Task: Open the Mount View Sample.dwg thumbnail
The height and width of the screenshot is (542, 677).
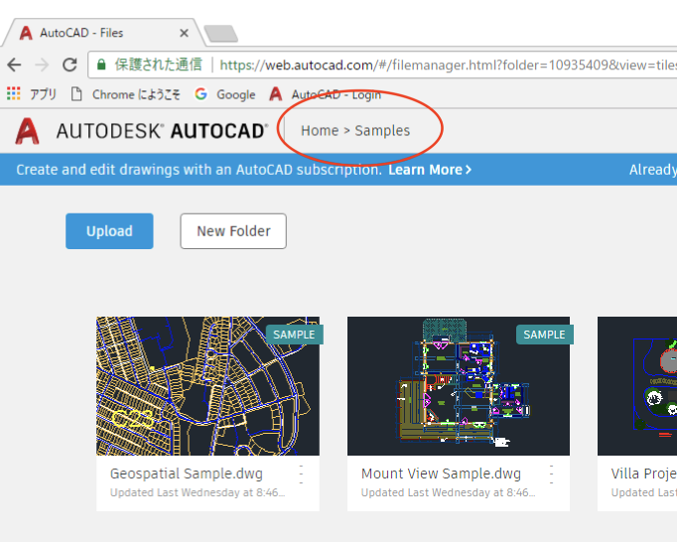Action: pos(459,386)
